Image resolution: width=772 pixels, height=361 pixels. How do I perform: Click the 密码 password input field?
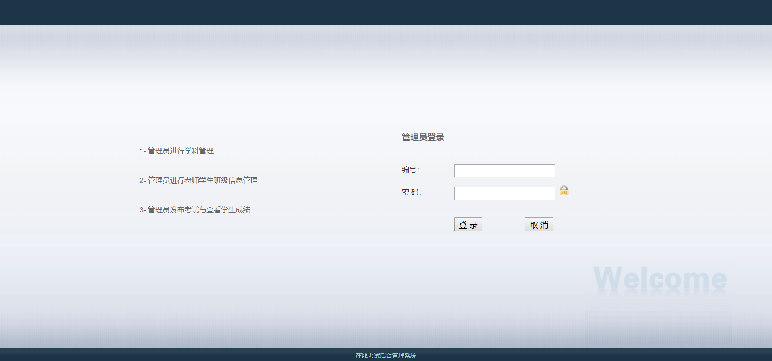[x=504, y=193]
